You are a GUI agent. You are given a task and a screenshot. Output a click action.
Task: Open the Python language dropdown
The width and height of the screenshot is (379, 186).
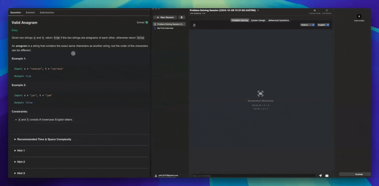click(x=307, y=25)
